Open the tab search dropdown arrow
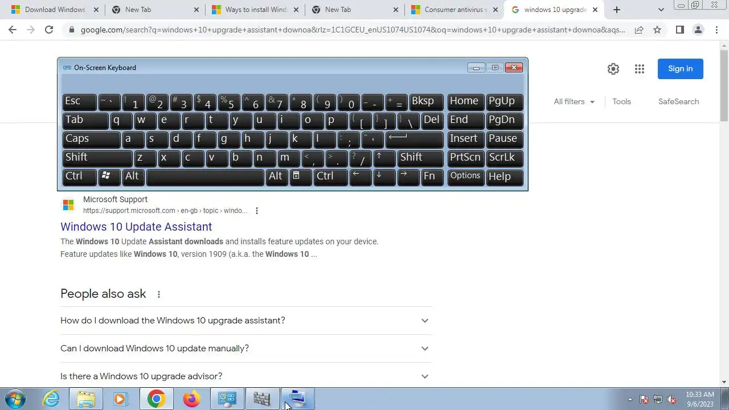729x410 pixels. [661, 10]
